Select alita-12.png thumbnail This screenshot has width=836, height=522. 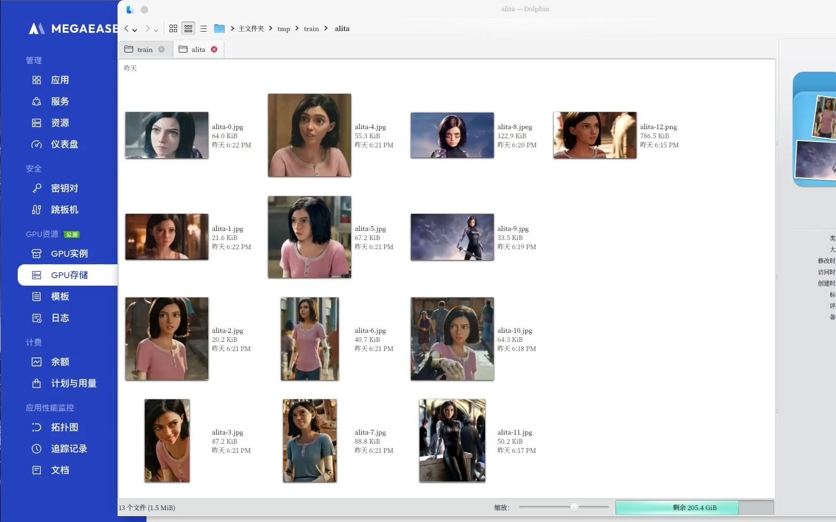pyautogui.click(x=595, y=135)
